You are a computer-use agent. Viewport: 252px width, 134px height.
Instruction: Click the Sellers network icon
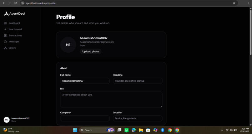[5, 48]
